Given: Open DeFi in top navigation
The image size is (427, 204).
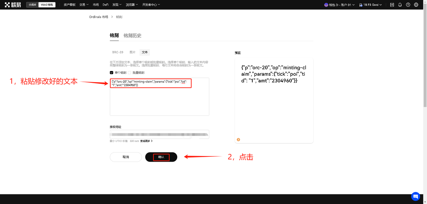Looking at the screenshot, I should tap(106, 5).
